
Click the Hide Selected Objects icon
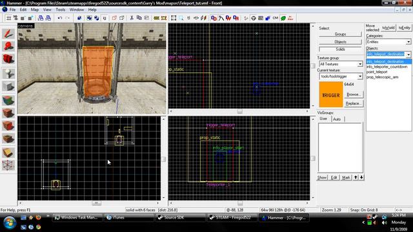114,18
